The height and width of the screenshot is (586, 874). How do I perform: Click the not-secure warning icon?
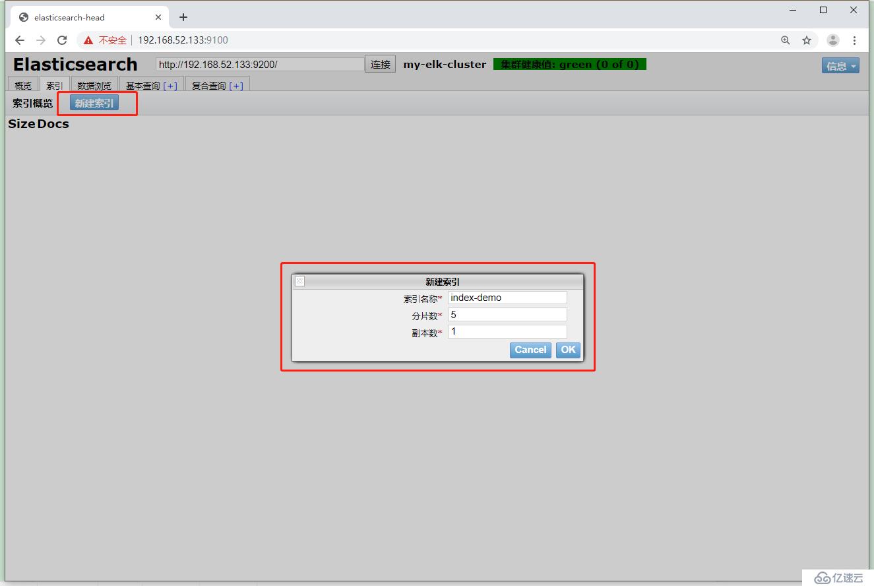(x=88, y=40)
